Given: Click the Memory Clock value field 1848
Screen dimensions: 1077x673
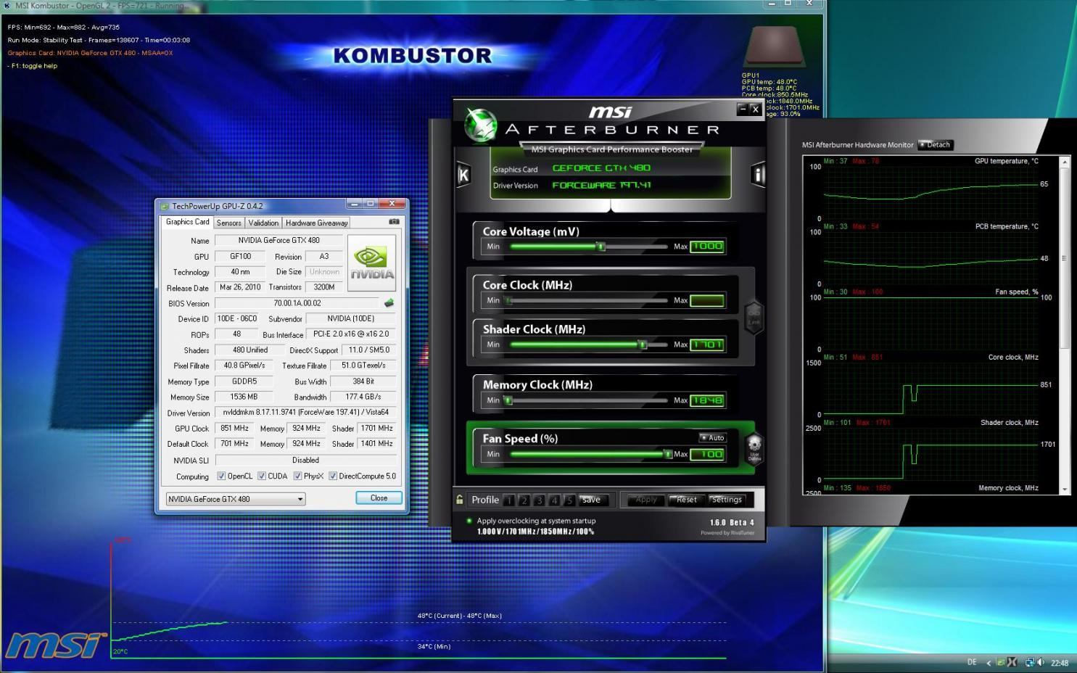Looking at the screenshot, I should point(707,400).
